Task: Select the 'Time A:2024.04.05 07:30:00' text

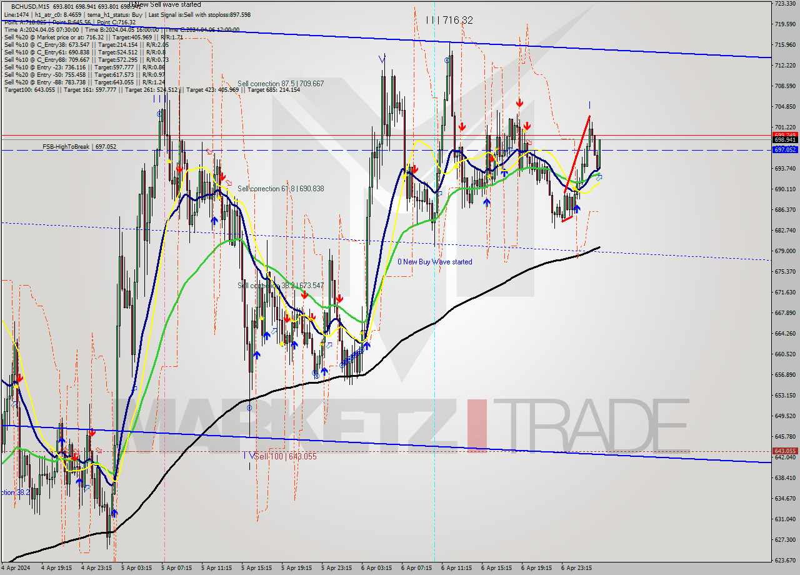Action: point(41,29)
